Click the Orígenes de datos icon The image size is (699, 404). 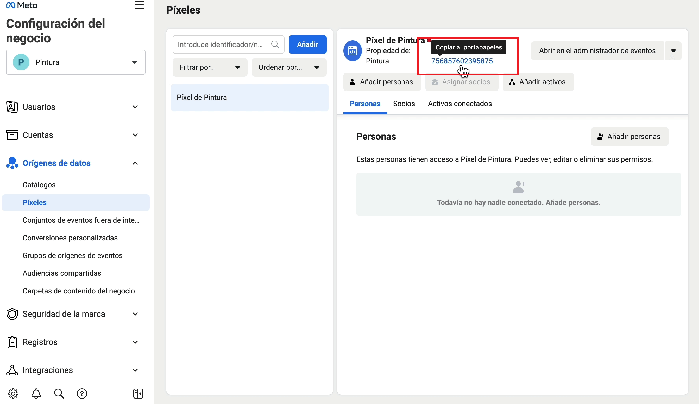12,163
